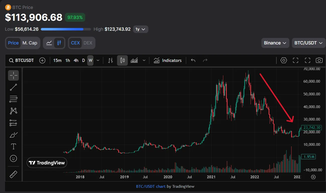Open the Indicators menu
The height and width of the screenshot is (193, 326).
[168, 60]
